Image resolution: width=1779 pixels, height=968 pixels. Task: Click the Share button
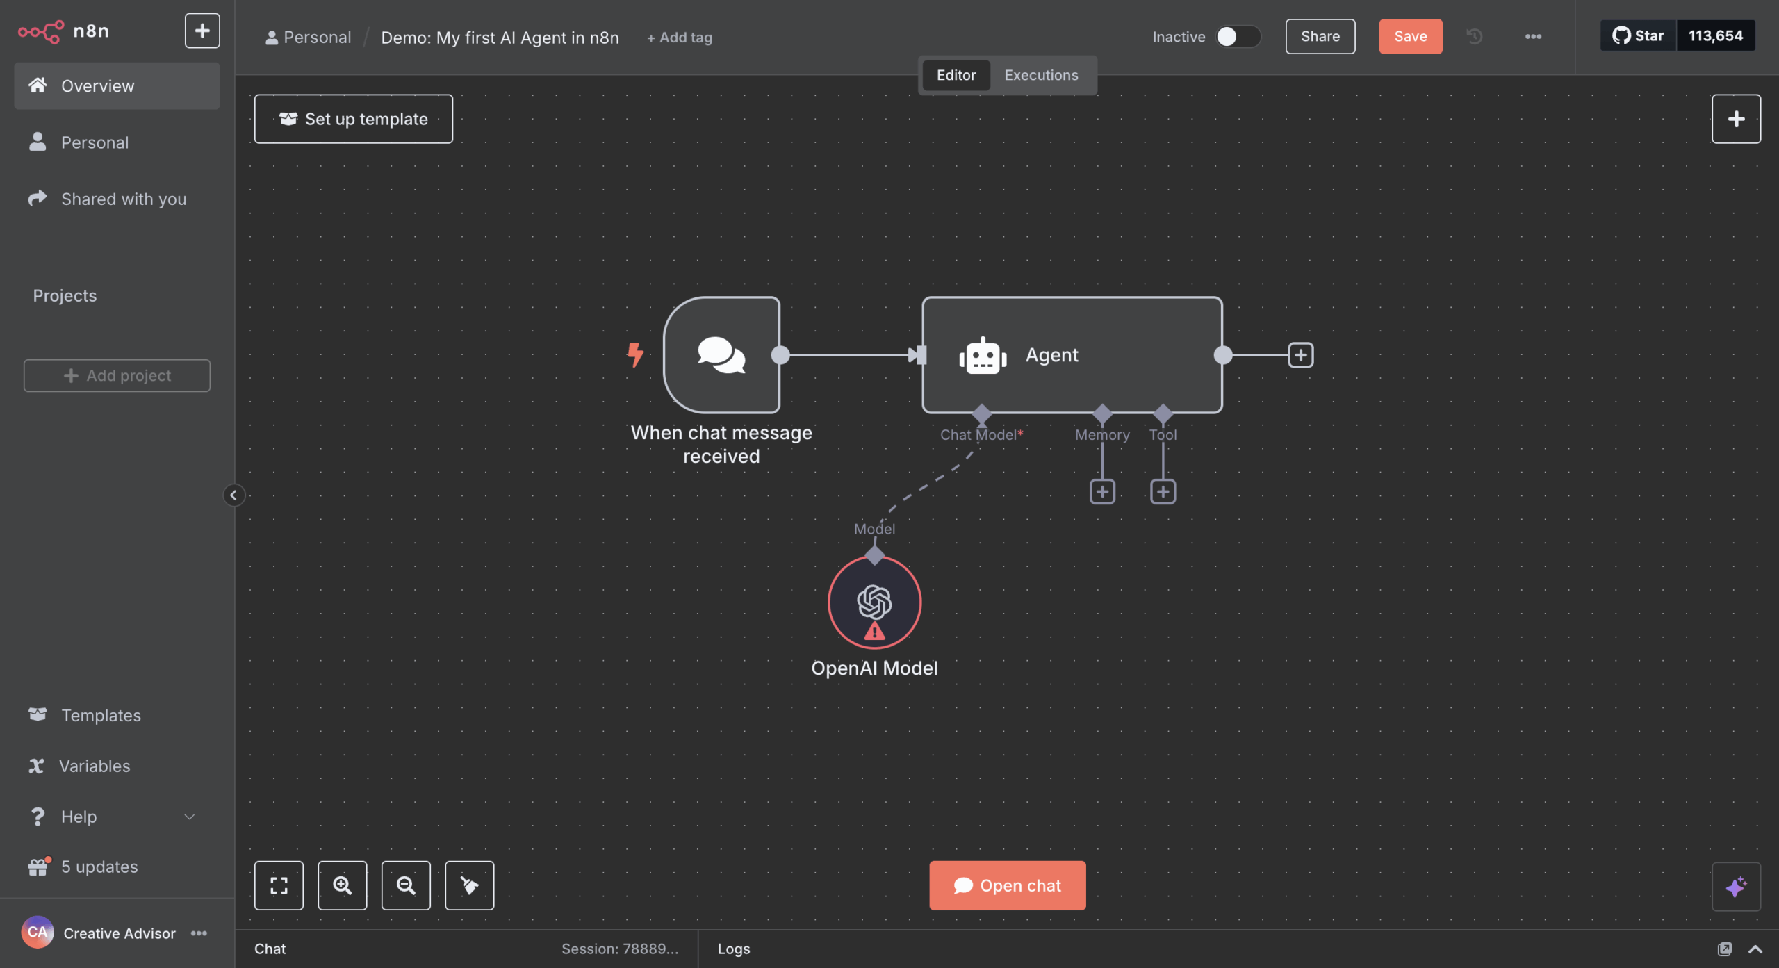(1320, 36)
